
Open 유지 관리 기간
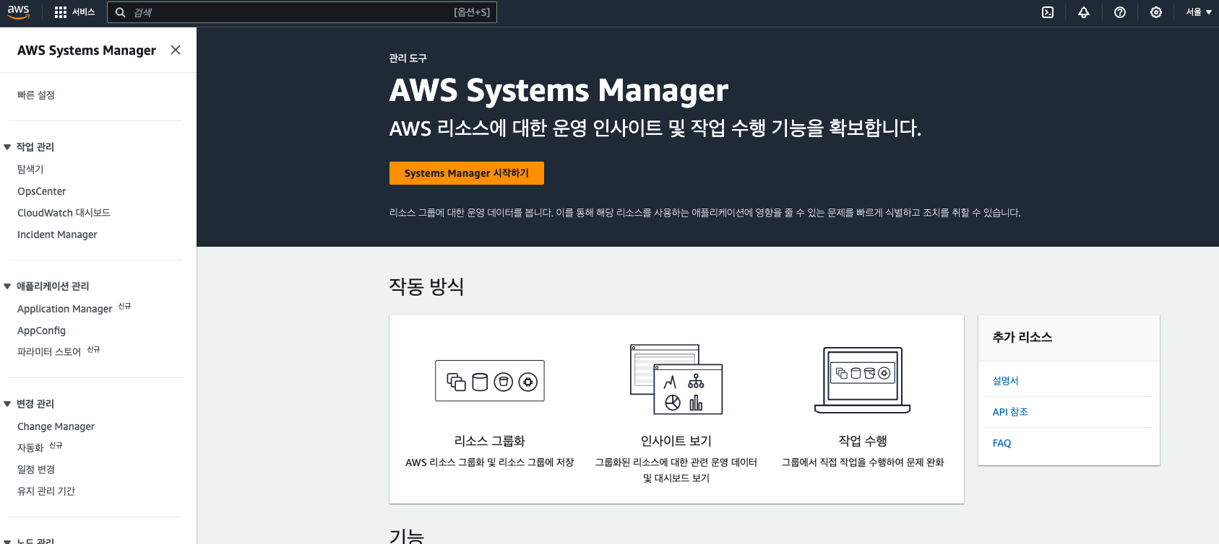click(x=46, y=491)
